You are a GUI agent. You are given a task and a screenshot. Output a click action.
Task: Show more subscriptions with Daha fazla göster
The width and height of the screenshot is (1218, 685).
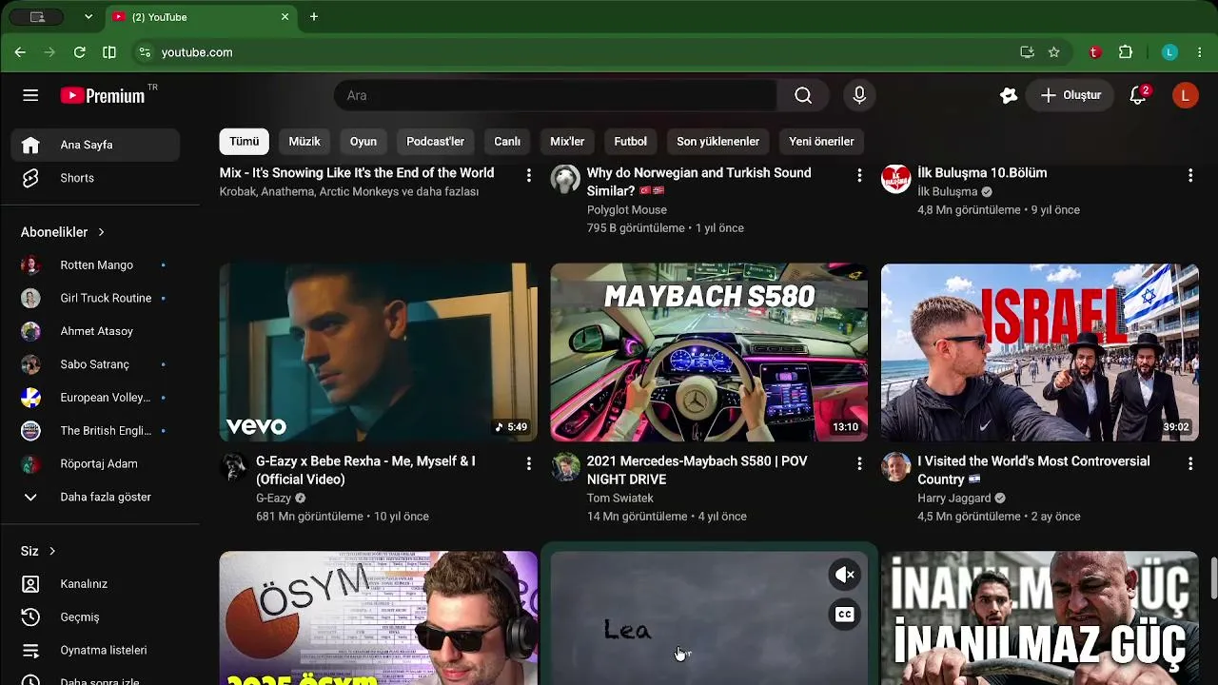pyautogui.click(x=95, y=497)
